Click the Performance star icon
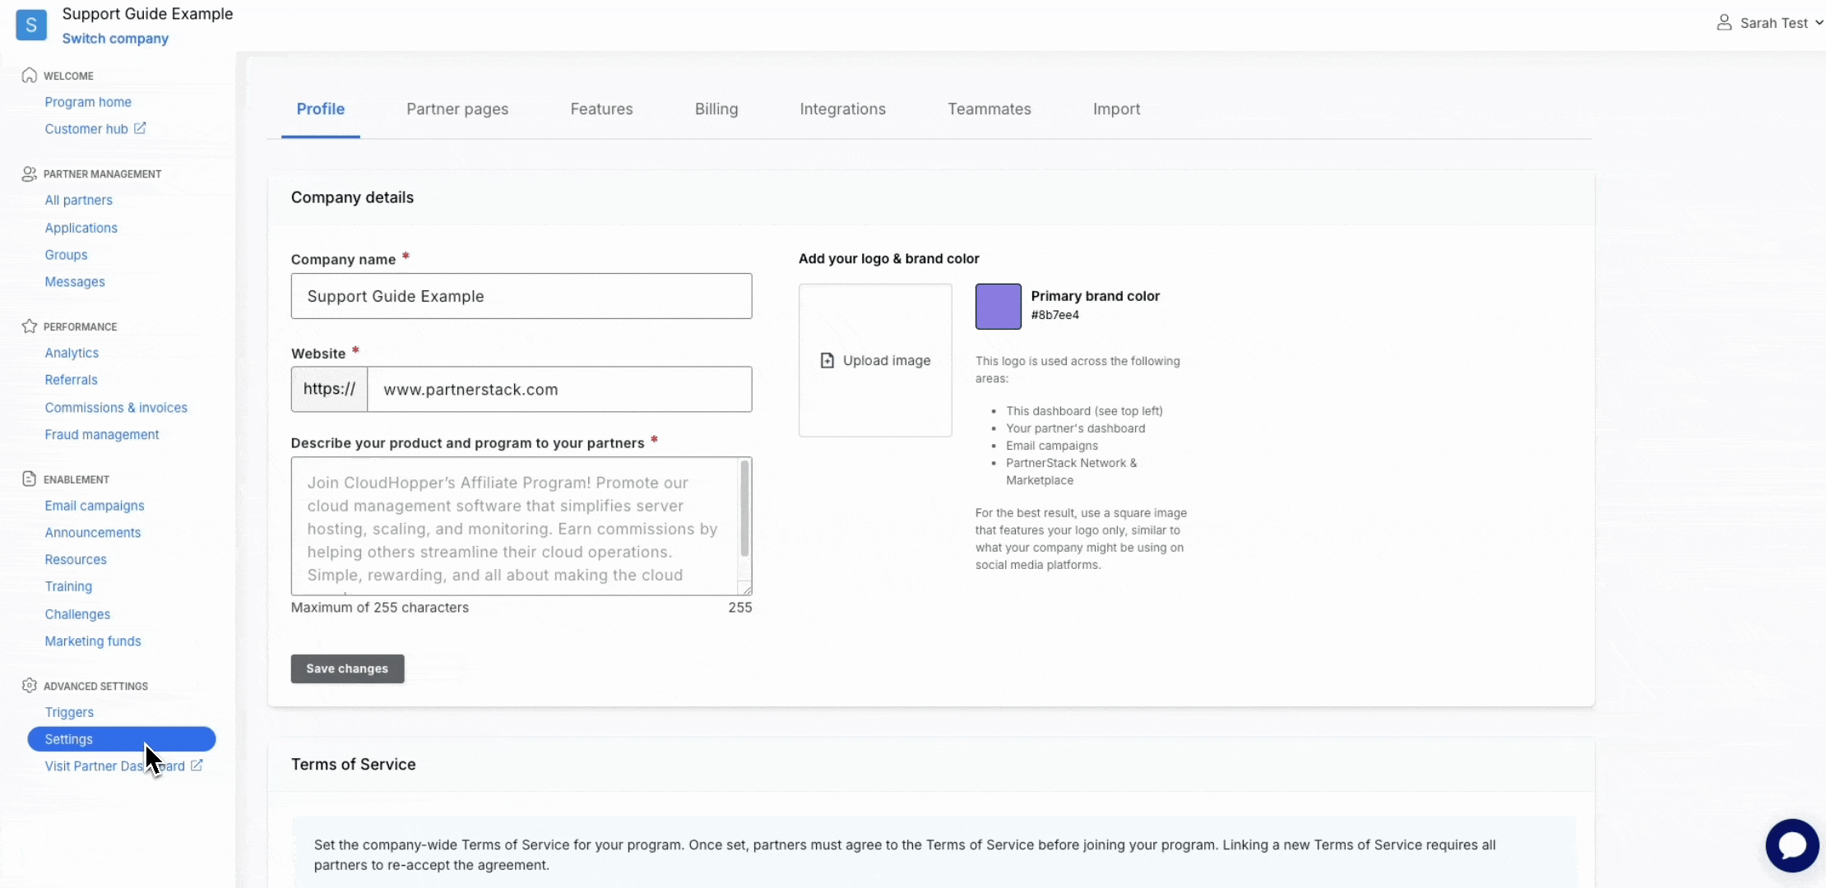 pyautogui.click(x=30, y=326)
